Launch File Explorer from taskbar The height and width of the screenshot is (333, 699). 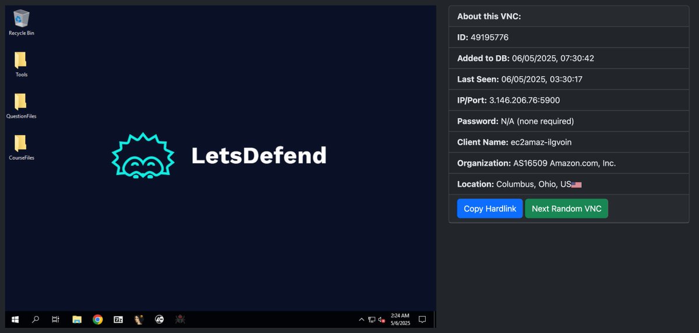pyautogui.click(x=76, y=319)
